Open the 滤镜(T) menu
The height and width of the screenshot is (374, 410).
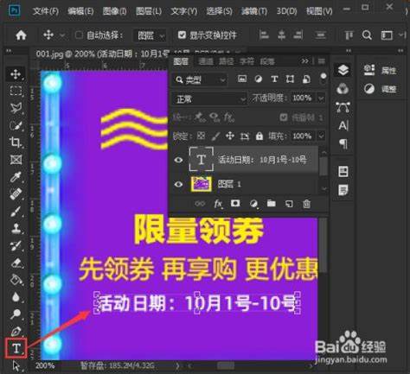254,11
